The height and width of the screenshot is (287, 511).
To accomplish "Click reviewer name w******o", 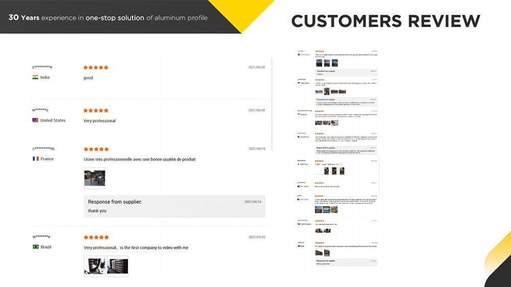I will tap(40, 110).
